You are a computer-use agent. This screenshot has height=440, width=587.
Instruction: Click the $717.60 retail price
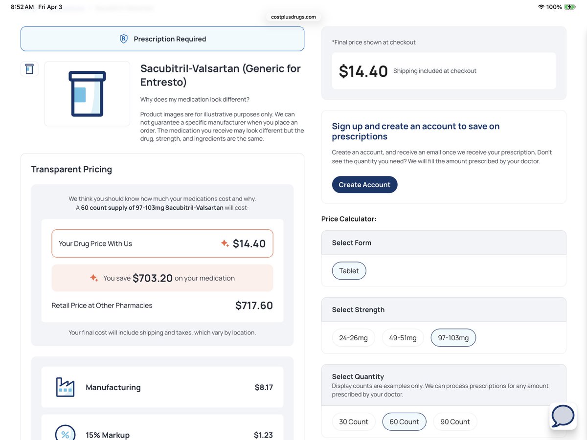254,306
